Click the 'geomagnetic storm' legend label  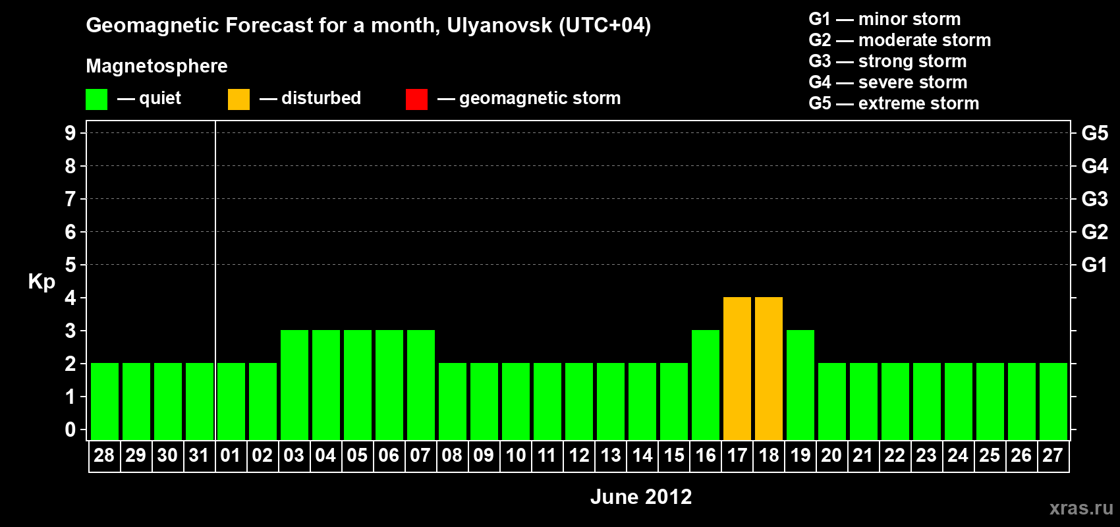(540, 98)
